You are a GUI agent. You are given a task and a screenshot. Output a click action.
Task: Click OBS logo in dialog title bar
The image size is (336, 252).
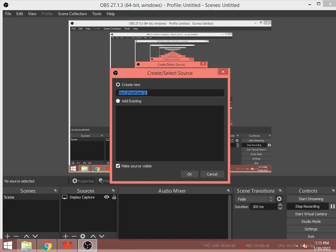tap(115, 73)
